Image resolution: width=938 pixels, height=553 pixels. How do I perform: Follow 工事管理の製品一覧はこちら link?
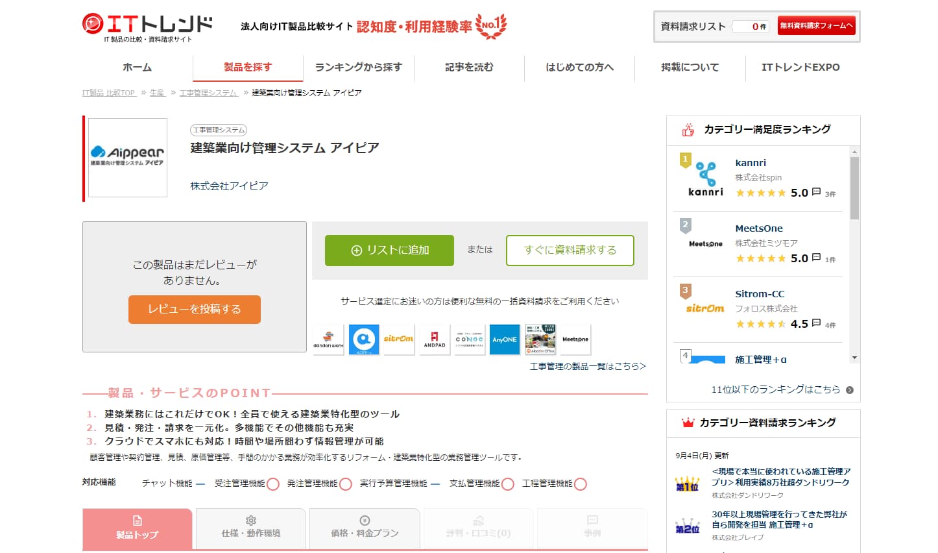(588, 367)
